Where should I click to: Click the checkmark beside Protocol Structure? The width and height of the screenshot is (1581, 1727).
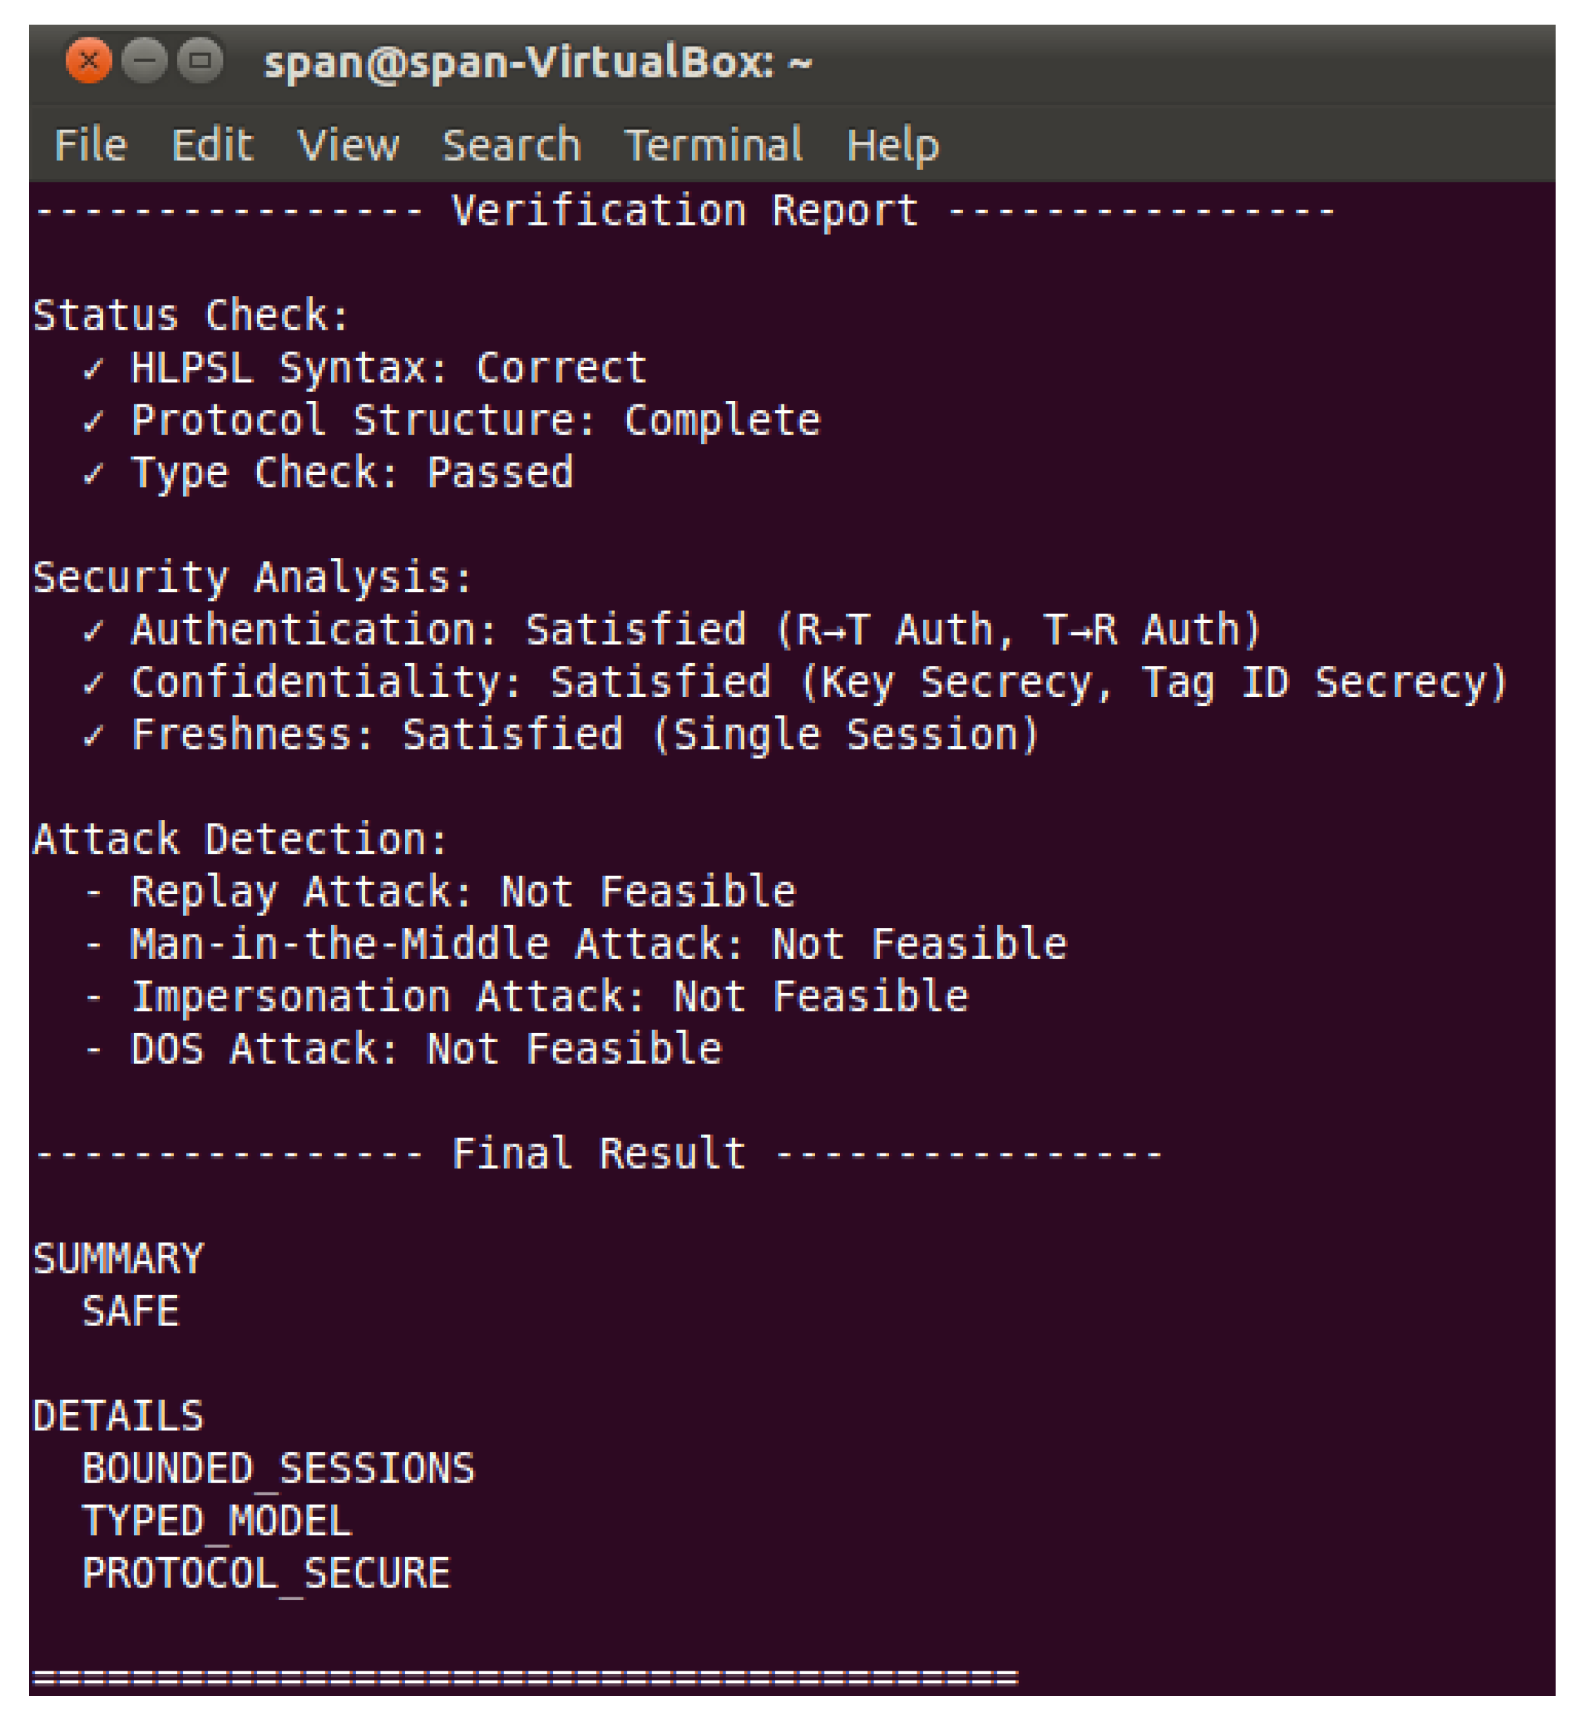tap(94, 421)
